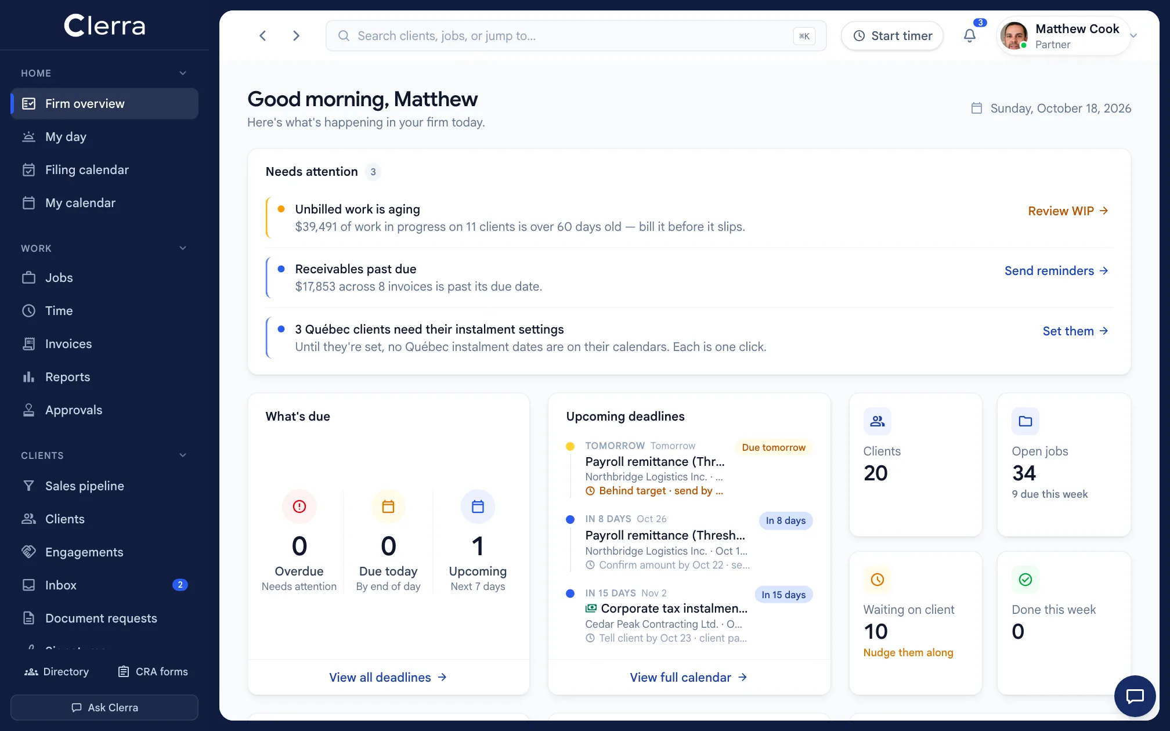This screenshot has width=1170, height=731.
Task: Click the Upcoming calendar icon
Action: (478, 506)
